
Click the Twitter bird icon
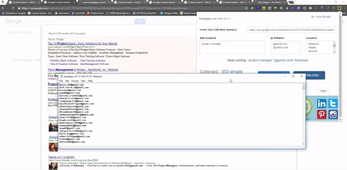pyautogui.click(x=333, y=103)
